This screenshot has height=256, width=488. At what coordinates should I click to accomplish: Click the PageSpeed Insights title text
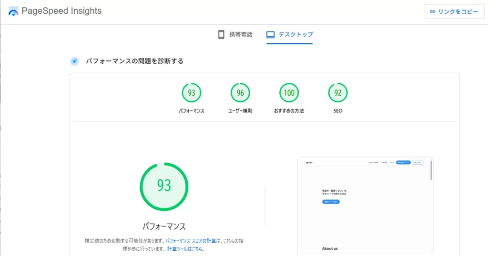coord(61,11)
